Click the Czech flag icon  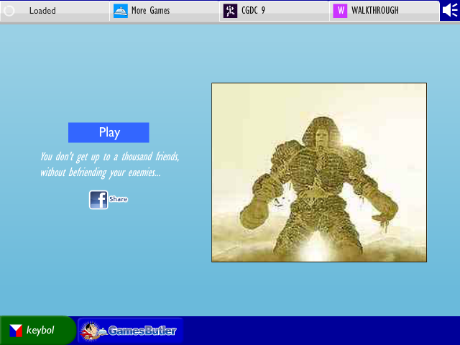pos(16,331)
